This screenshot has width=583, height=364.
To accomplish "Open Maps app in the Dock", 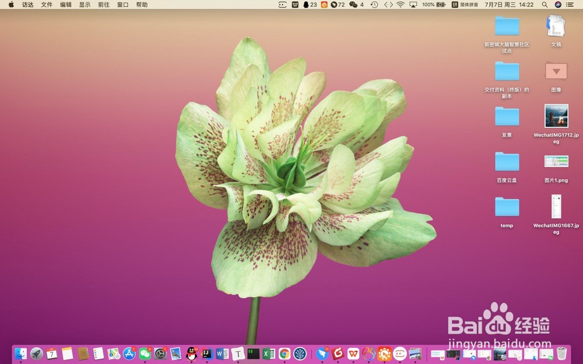I will click(114, 354).
